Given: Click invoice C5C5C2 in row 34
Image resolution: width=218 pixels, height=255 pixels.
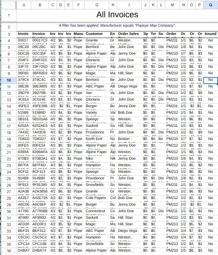Looking at the screenshot, I should 40,238.
